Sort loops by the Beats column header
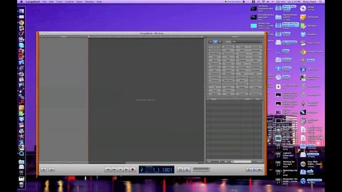The image size is (342, 192). [247, 99]
